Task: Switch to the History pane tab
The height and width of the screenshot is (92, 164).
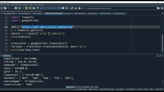Action: coord(96,87)
